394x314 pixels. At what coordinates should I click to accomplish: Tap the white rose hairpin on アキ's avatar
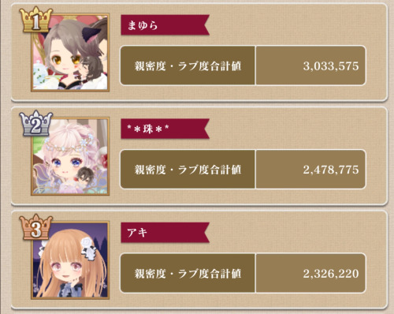[x=88, y=249]
